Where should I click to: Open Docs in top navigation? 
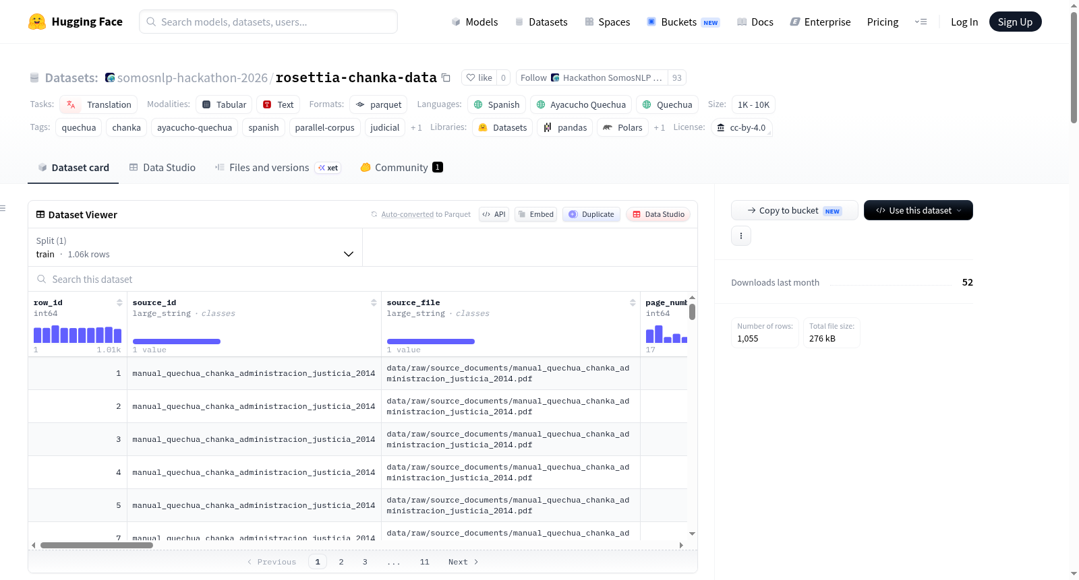coord(755,22)
